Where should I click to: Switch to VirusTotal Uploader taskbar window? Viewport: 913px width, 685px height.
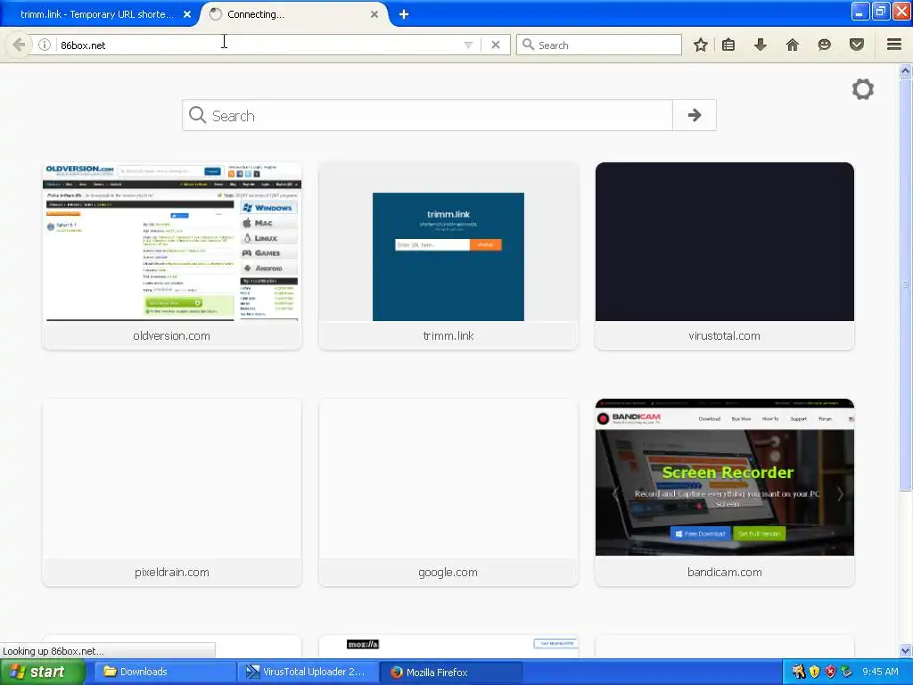(x=308, y=673)
